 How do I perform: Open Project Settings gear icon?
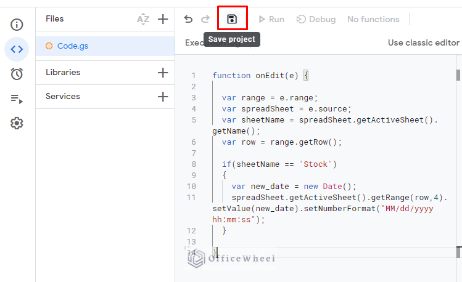[17, 123]
